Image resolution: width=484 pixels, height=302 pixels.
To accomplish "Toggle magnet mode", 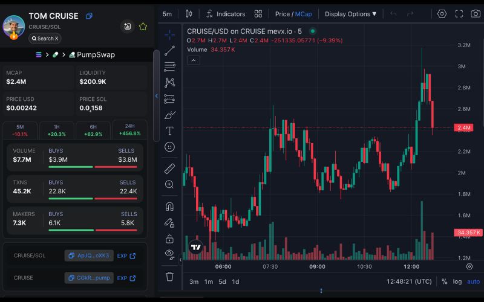I will tap(169, 206).
